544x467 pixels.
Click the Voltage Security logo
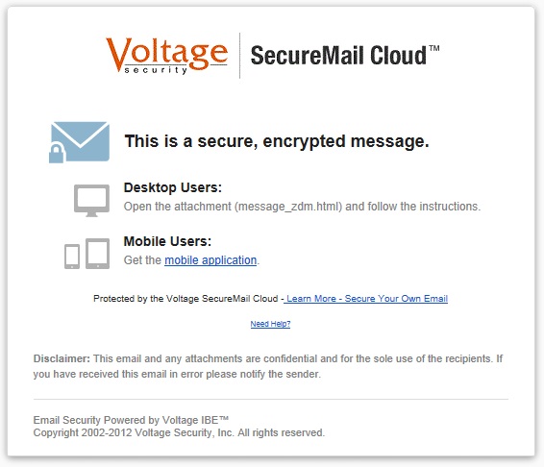pos(167,55)
